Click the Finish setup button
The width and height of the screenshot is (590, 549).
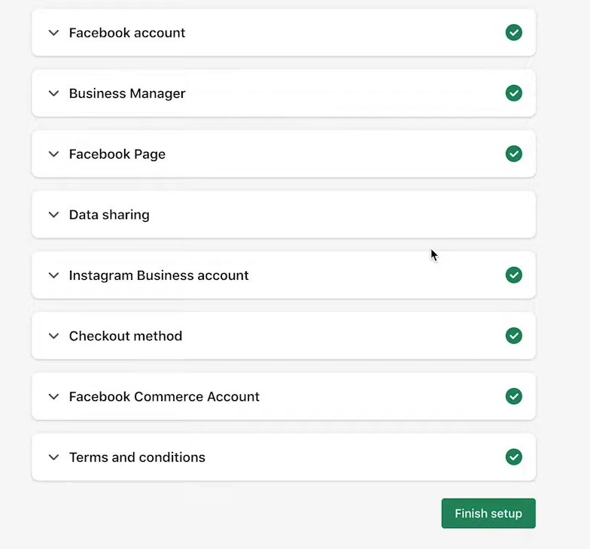coord(488,513)
